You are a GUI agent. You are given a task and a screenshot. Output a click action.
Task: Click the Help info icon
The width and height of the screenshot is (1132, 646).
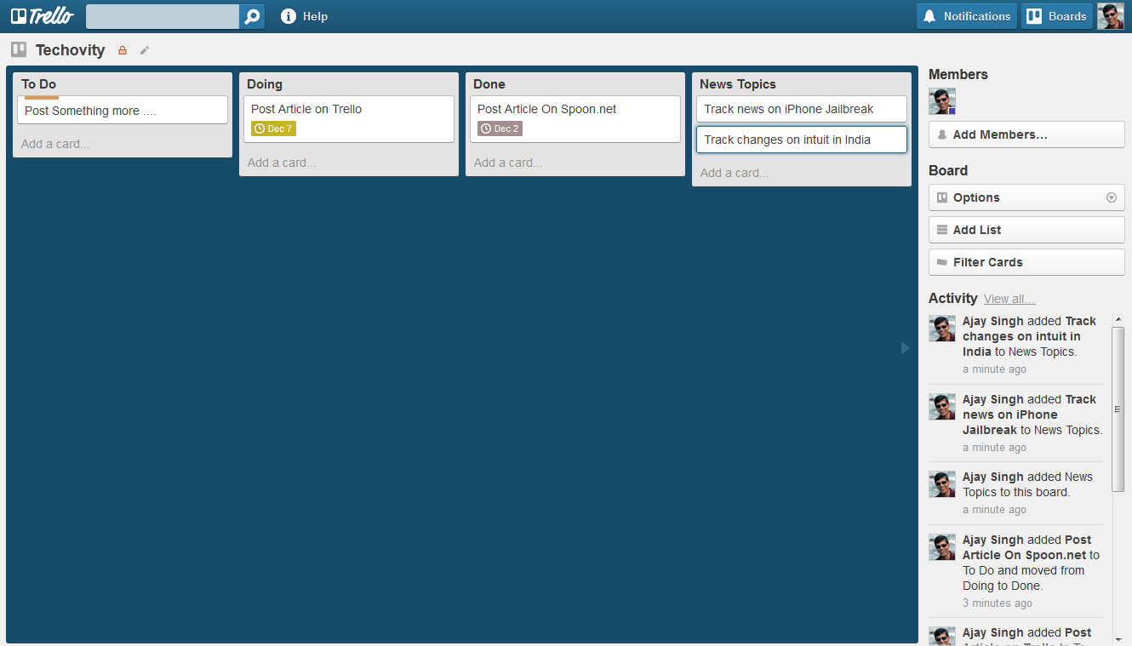pos(289,16)
